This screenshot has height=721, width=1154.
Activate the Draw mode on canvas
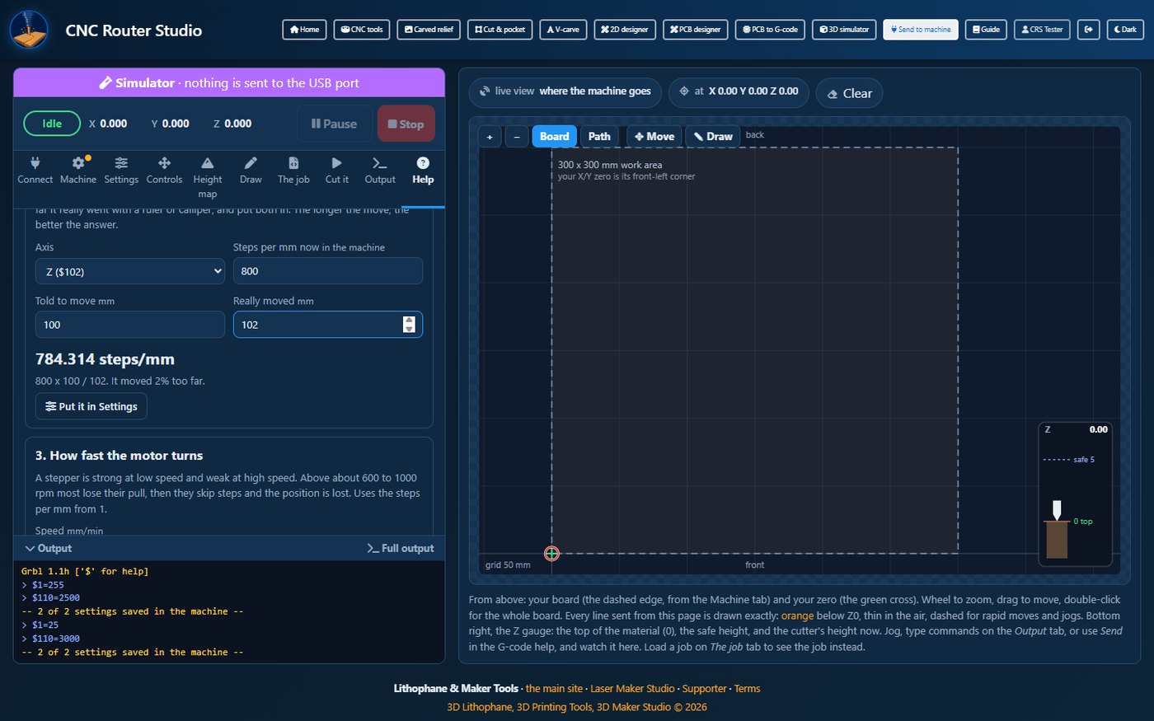click(x=713, y=137)
